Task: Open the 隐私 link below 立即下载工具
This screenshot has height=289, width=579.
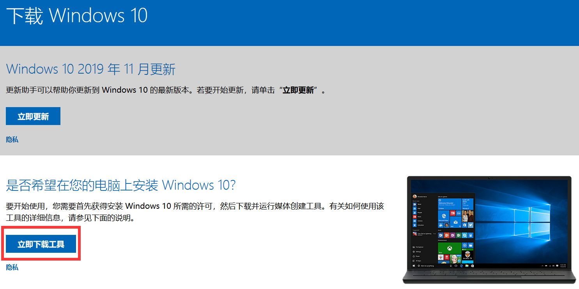Action: (x=12, y=267)
